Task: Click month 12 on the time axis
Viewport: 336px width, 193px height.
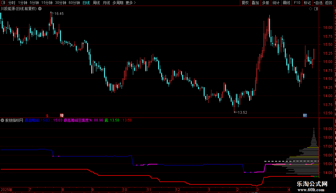Action: [178, 189]
